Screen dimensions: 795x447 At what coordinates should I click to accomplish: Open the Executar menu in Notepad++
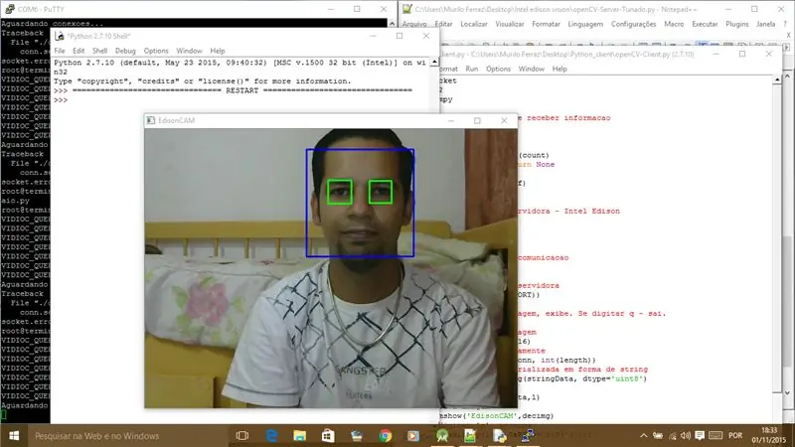coord(705,24)
